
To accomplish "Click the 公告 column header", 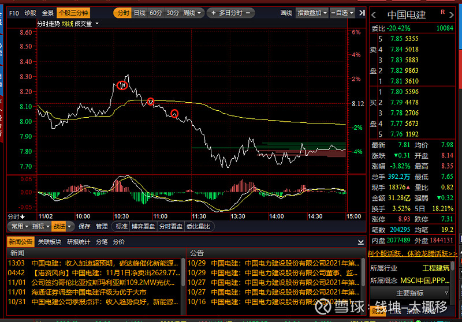I will tap(197, 253).
